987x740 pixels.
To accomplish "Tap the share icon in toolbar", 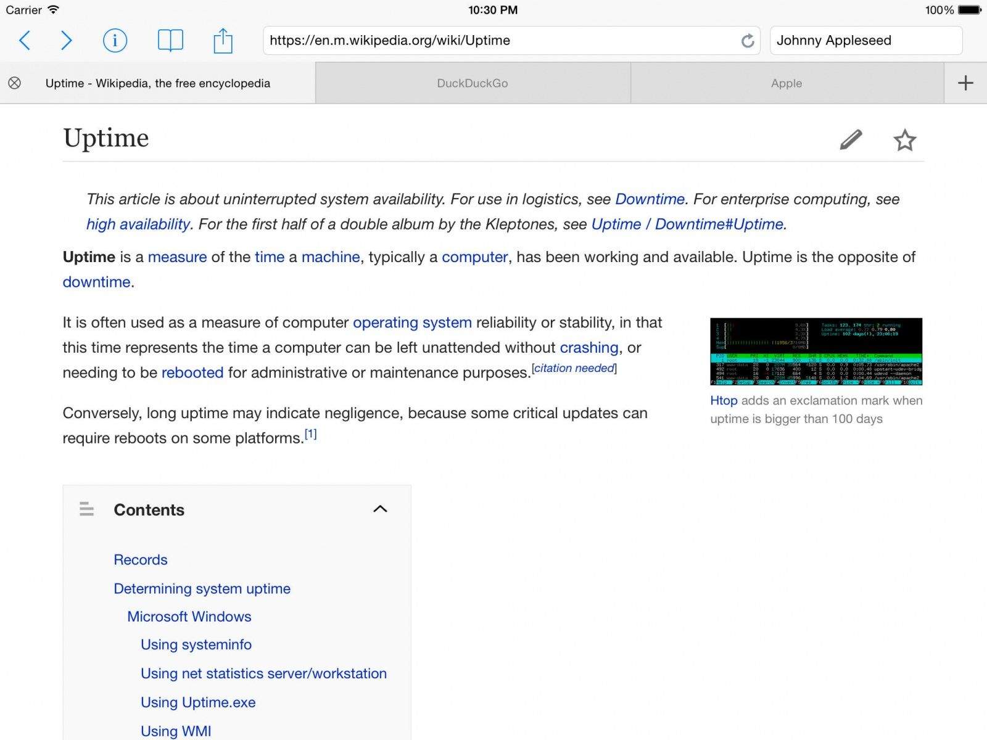I will [223, 41].
